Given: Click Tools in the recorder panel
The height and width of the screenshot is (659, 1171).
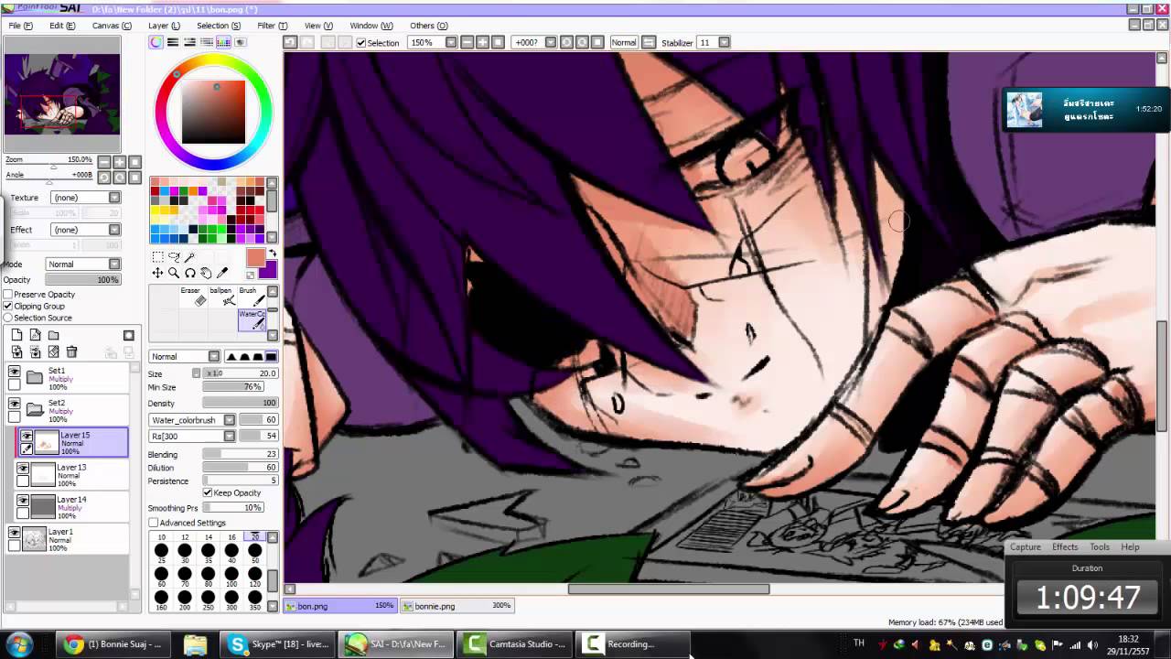Looking at the screenshot, I should pyautogui.click(x=1100, y=546).
